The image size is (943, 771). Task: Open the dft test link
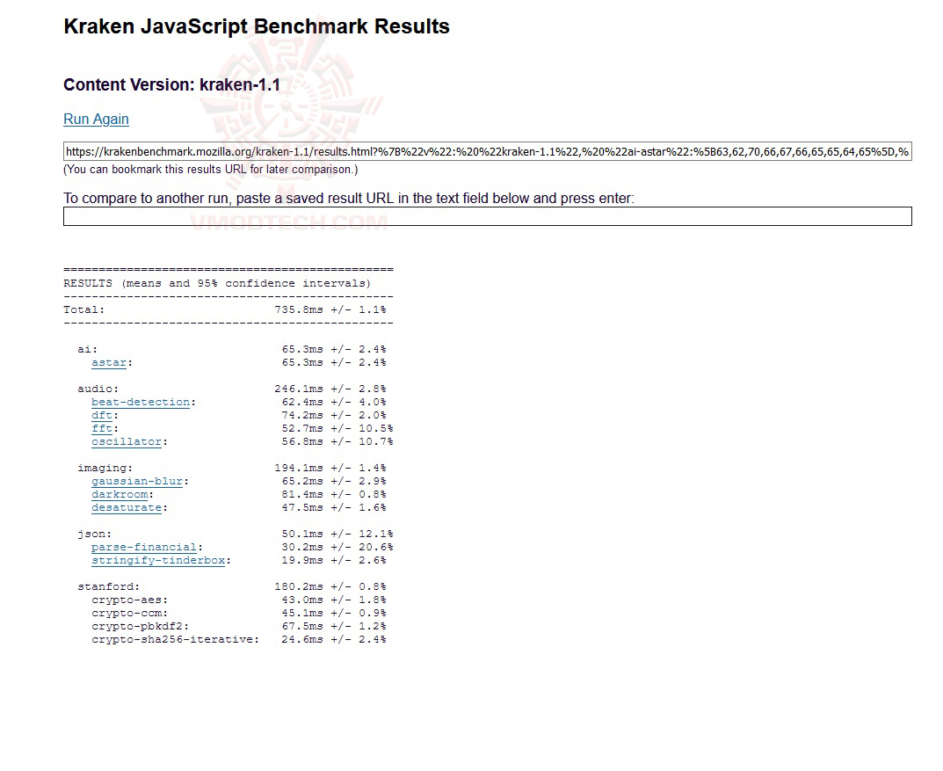click(102, 416)
